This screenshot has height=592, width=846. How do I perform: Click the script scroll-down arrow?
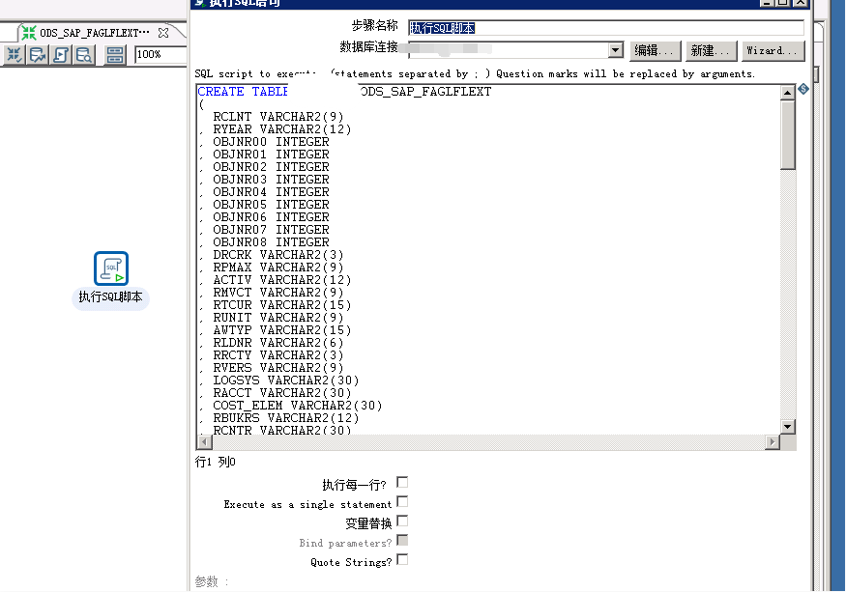click(x=787, y=427)
